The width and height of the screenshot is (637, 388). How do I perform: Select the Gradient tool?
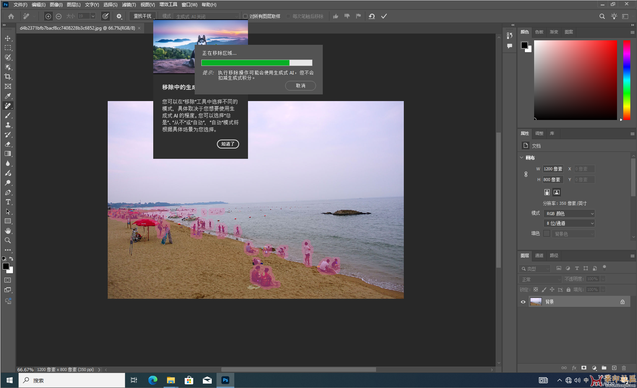click(8, 154)
